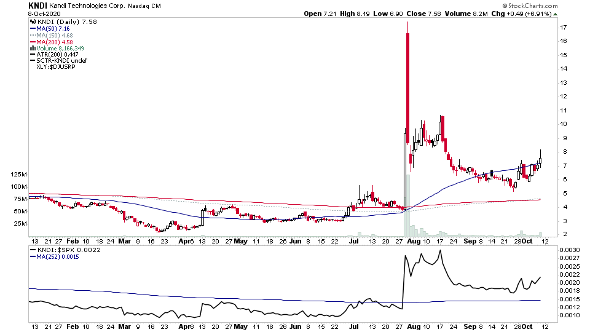
Task: Click the 50M volume axis label
Action: 20,211
